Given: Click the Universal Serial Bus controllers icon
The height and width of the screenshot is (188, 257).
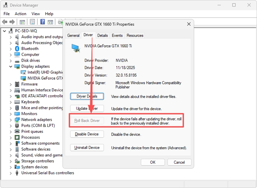Looking at the screenshot, I should [x=17, y=173].
